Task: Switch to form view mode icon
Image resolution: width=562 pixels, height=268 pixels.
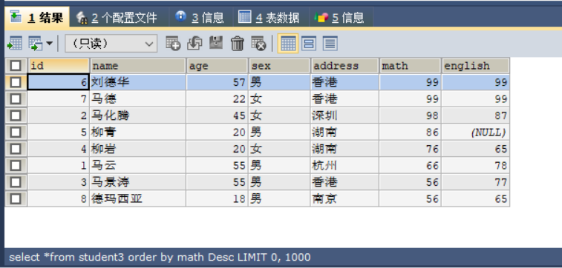Action: (x=309, y=44)
